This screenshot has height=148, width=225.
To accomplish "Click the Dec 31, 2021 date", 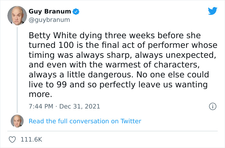I will (79, 106).
